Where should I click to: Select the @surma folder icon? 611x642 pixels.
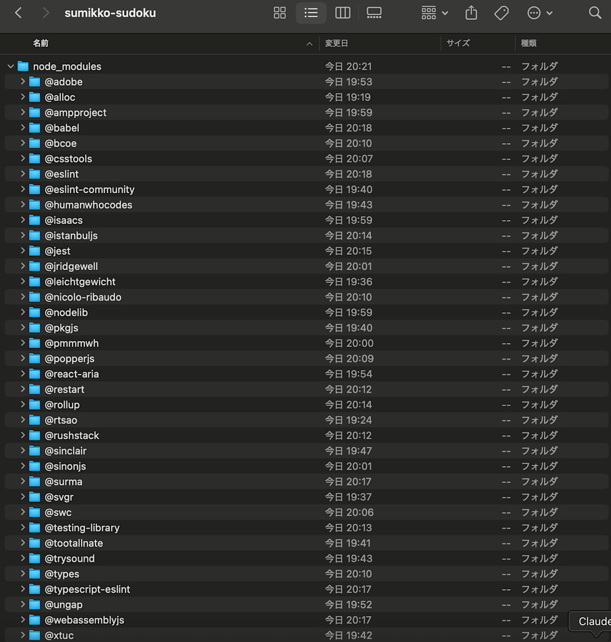(x=35, y=481)
